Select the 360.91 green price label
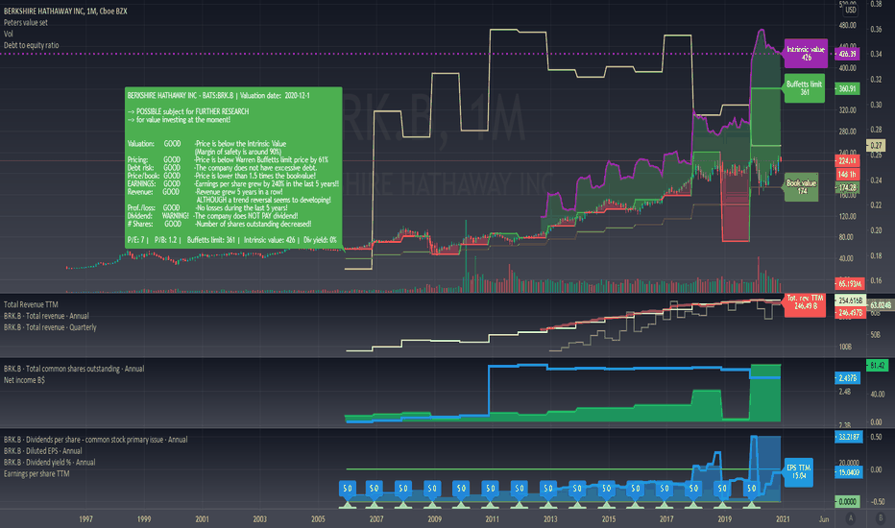 (x=848, y=88)
